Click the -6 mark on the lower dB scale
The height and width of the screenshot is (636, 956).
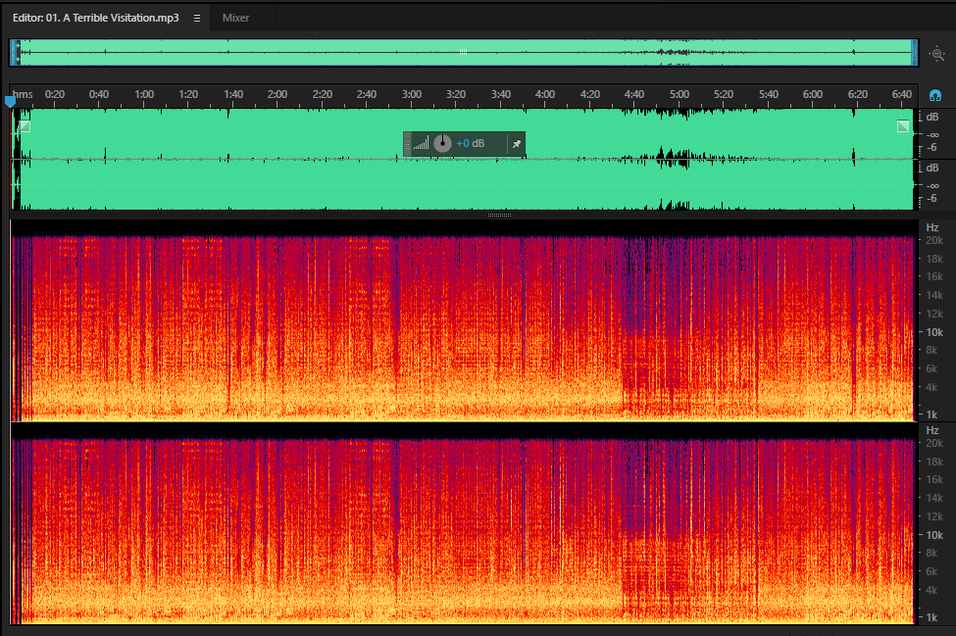tap(931, 198)
